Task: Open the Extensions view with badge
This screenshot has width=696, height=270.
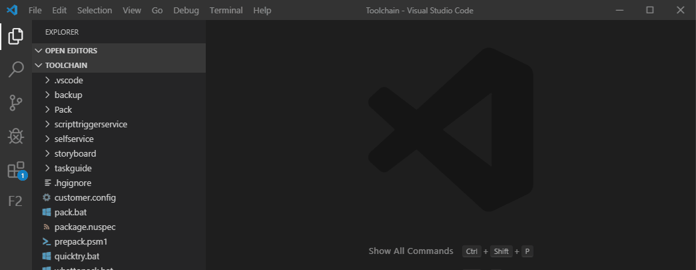Action: pos(17,171)
